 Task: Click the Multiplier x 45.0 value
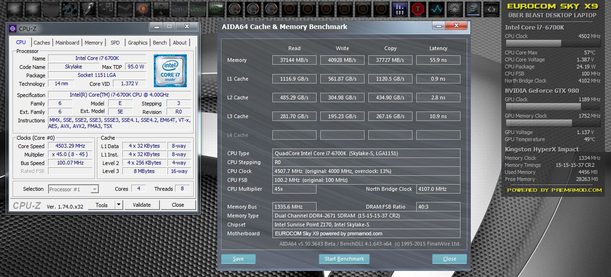pyautogui.click(x=71, y=154)
